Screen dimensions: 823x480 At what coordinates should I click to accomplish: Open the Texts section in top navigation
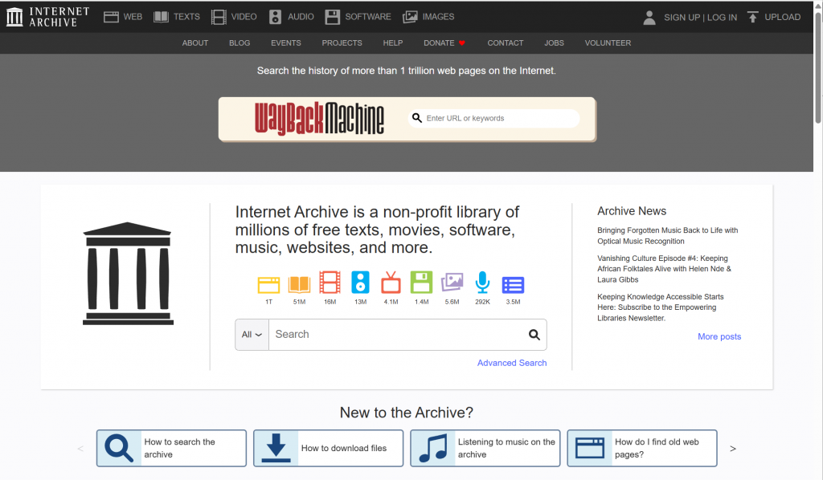point(176,17)
